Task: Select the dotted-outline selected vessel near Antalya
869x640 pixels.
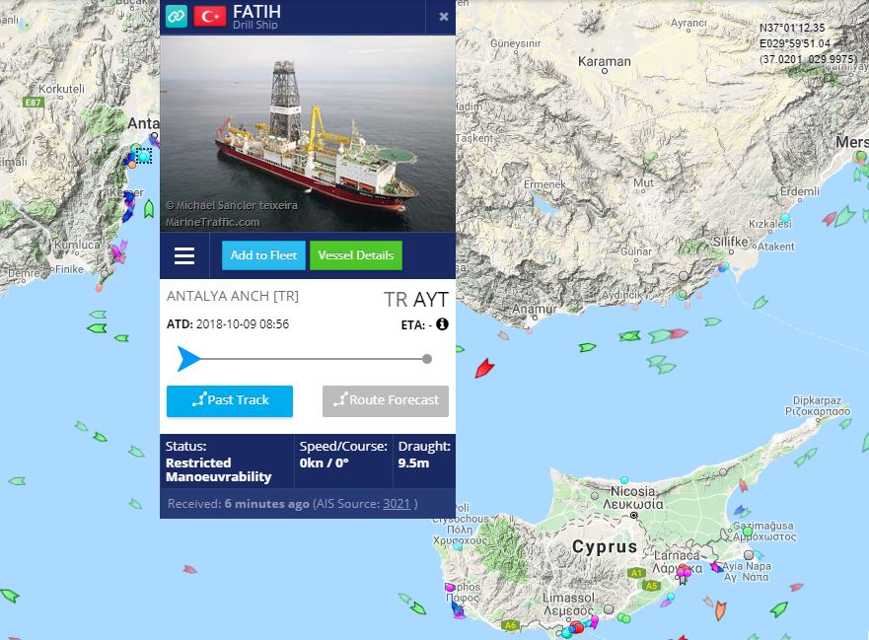Action: 144,156
